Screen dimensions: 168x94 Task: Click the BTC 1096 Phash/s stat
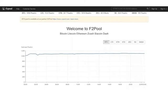click(29, 13)
